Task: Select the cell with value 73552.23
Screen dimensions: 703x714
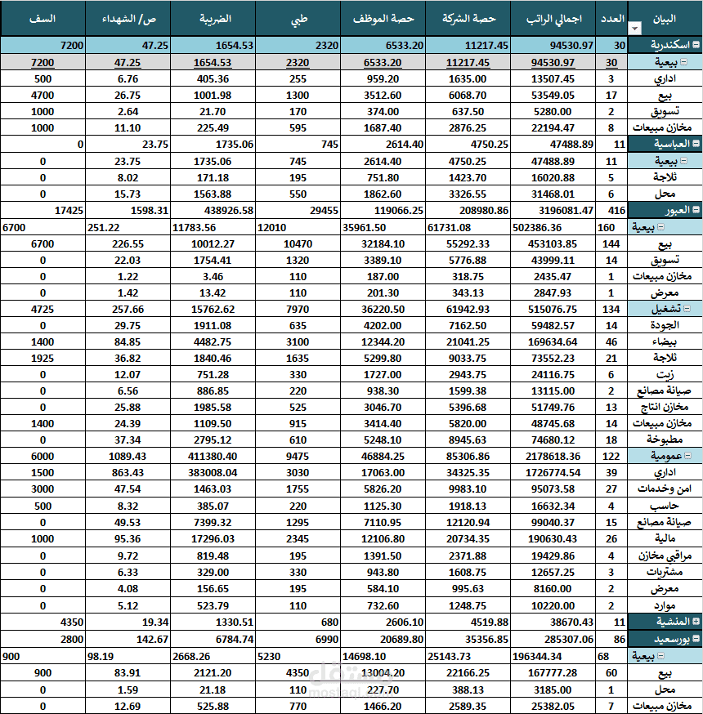Action: click(x=553, y=359)
